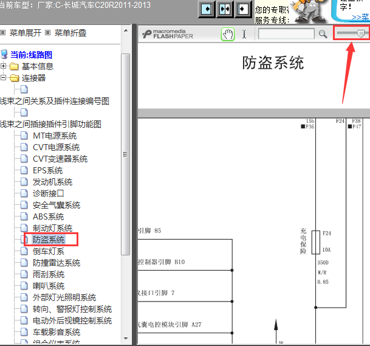The image size is (370, 346).
Task: Click the blue >>菜 link in top-right banner
Action: [x=360, y=17]
